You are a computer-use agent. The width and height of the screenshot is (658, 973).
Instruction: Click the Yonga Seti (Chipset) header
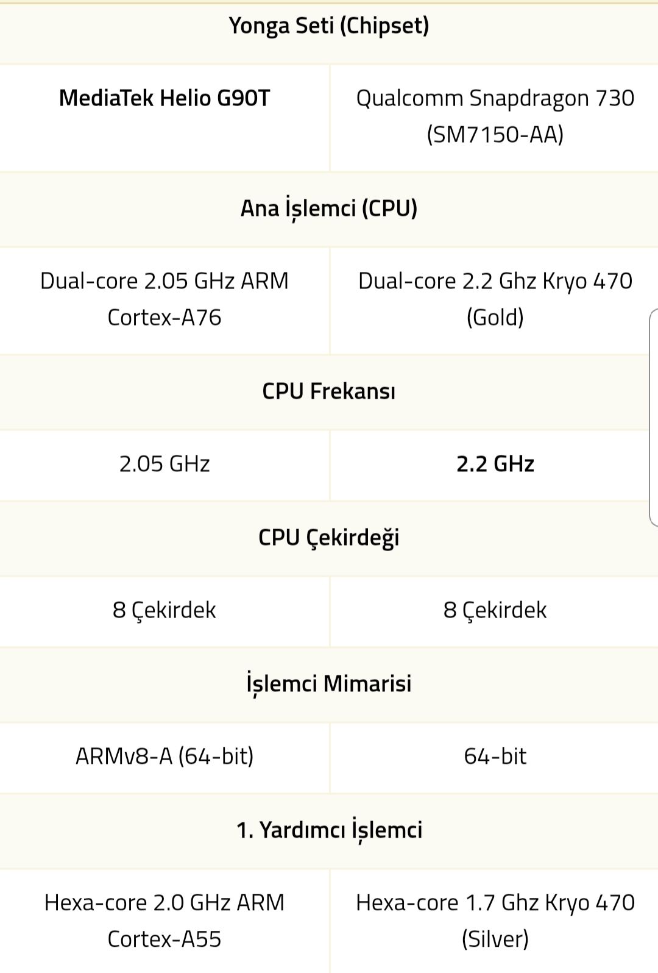pyautogui.click(x=329, y=26)
